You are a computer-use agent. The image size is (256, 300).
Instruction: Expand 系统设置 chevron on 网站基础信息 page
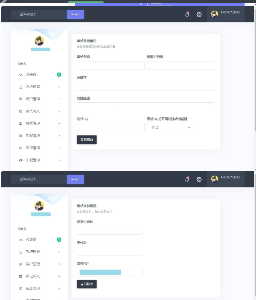tap(59, 87)
